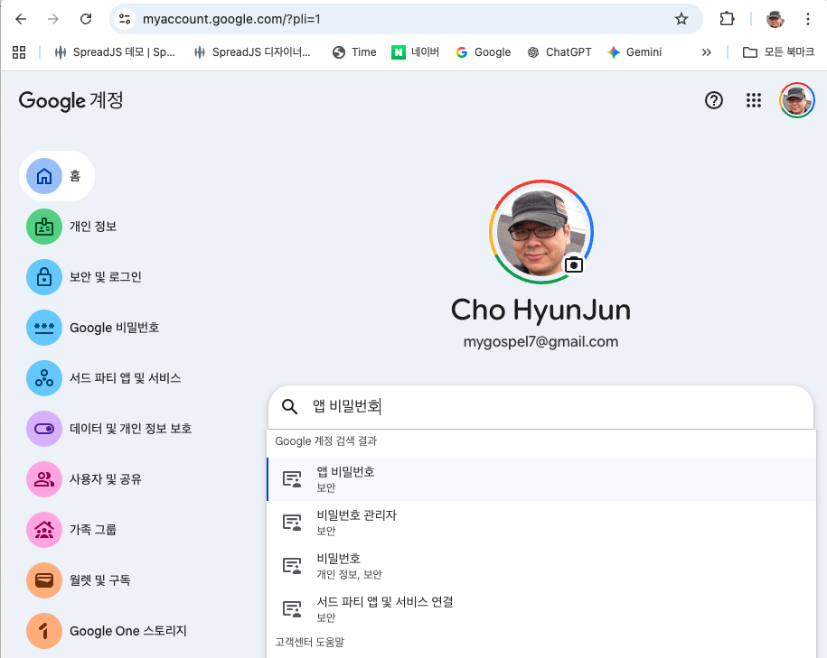Open 월렛 및 구독 section
The image size is (827, 658).
(79, 580)
